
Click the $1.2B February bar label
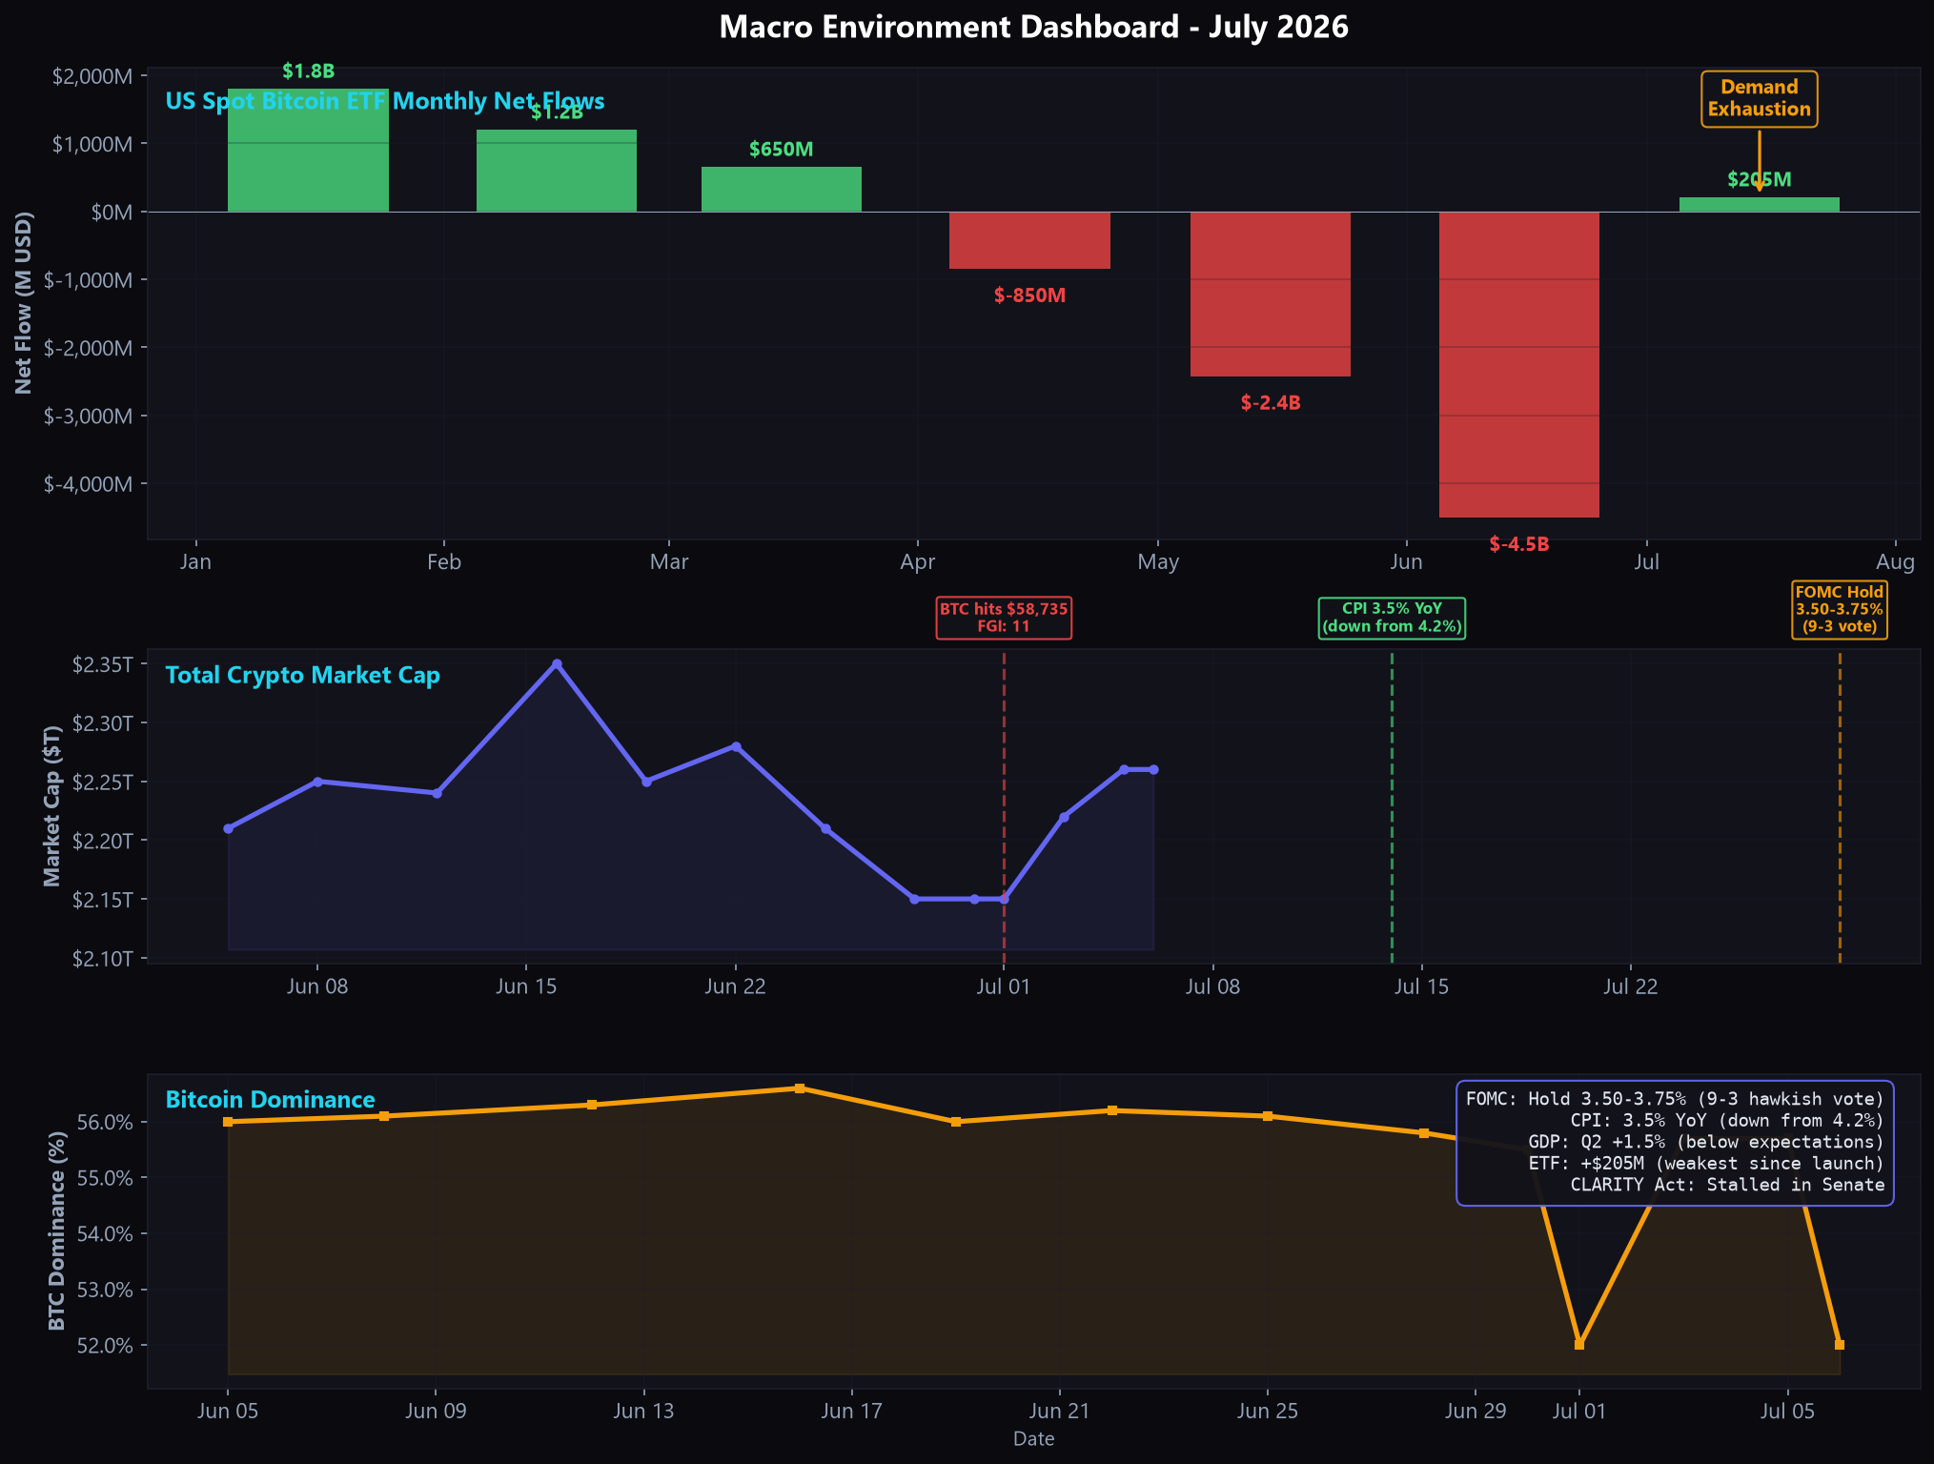[x=557, y=112]
